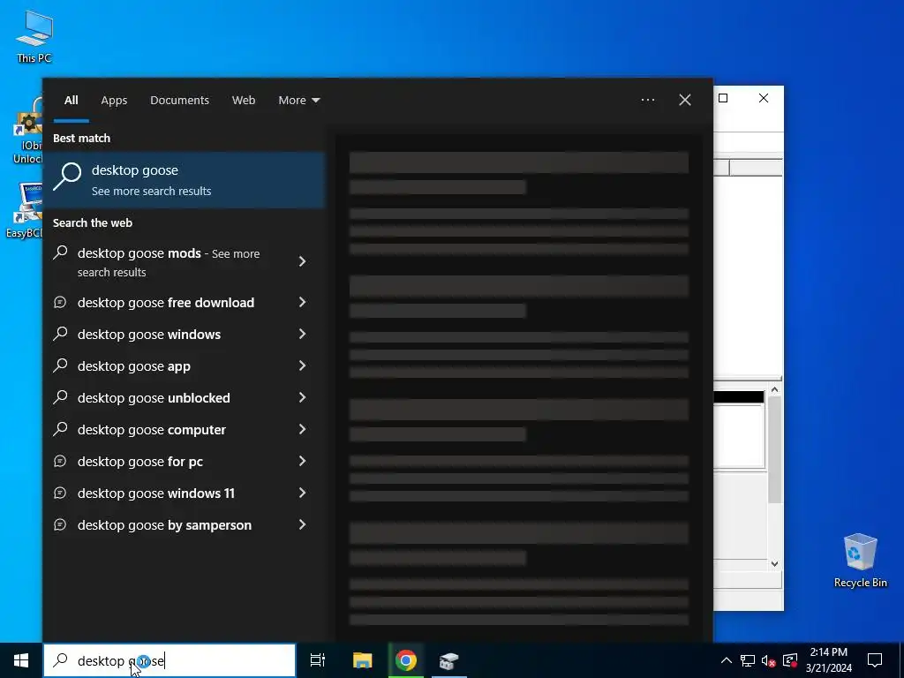Open the tray icon next to the clock
This screenshot has height=678, width=904.
coord(790,660)
